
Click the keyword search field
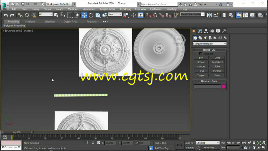pyautogui.click(x=159, y=4)
